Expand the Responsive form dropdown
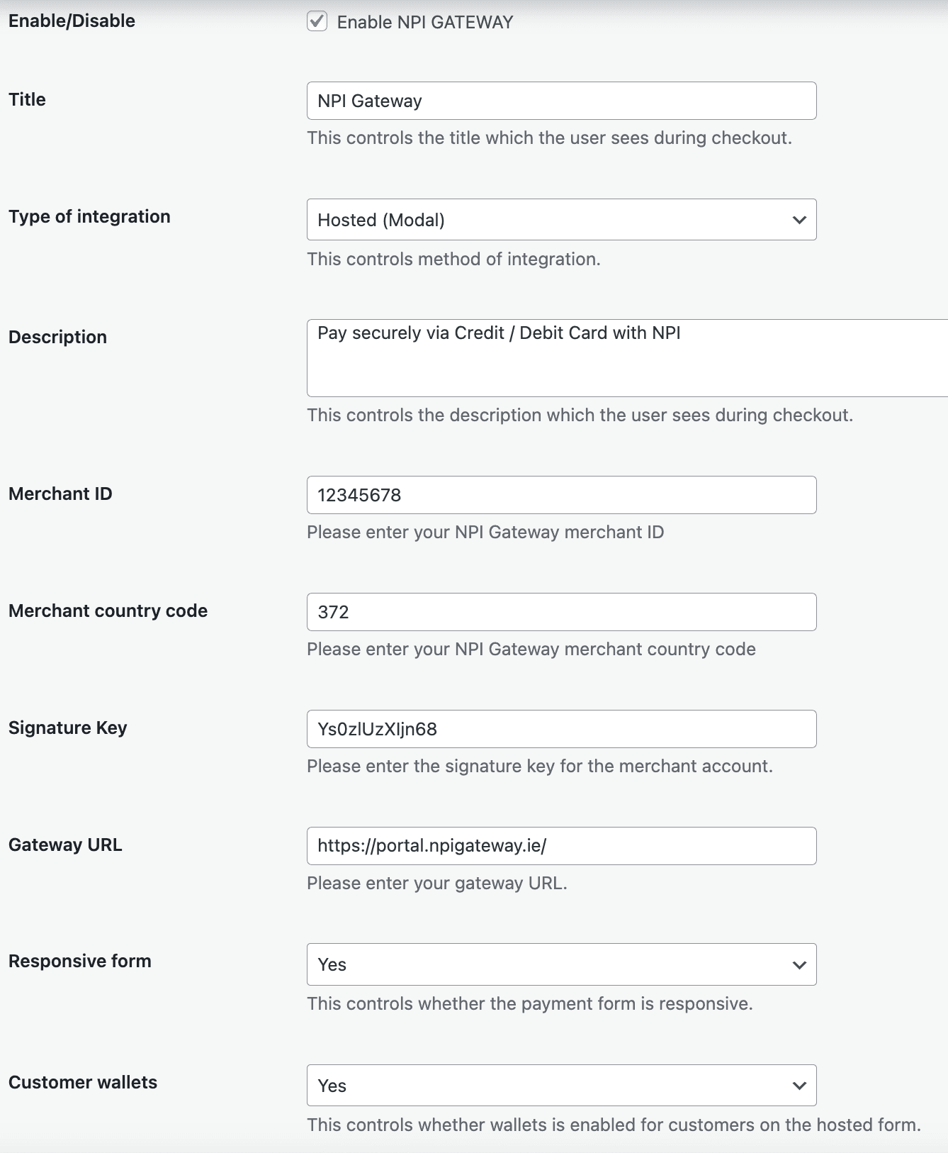Image resolution: width=948 pixels, height=1153 pixels. coord(561,964)
